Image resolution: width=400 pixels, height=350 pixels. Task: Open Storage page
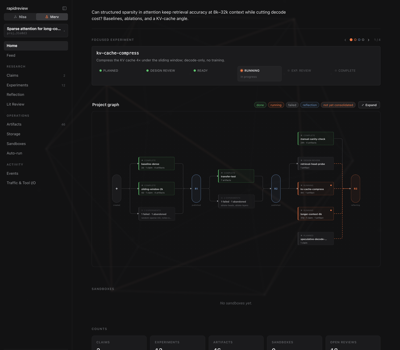(x=36, y=134)
